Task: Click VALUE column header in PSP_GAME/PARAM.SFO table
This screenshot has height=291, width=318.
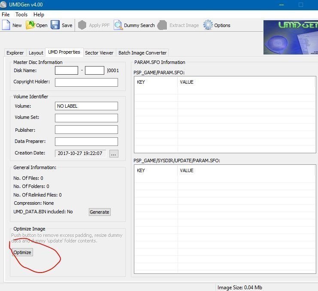Action: 246,82
